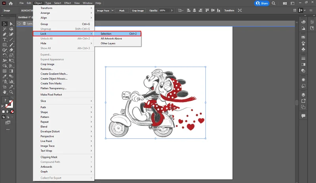Viewport: 316px width, 183px height.
Task: Swap fill and stroke colors
Action: pos(12,98)
